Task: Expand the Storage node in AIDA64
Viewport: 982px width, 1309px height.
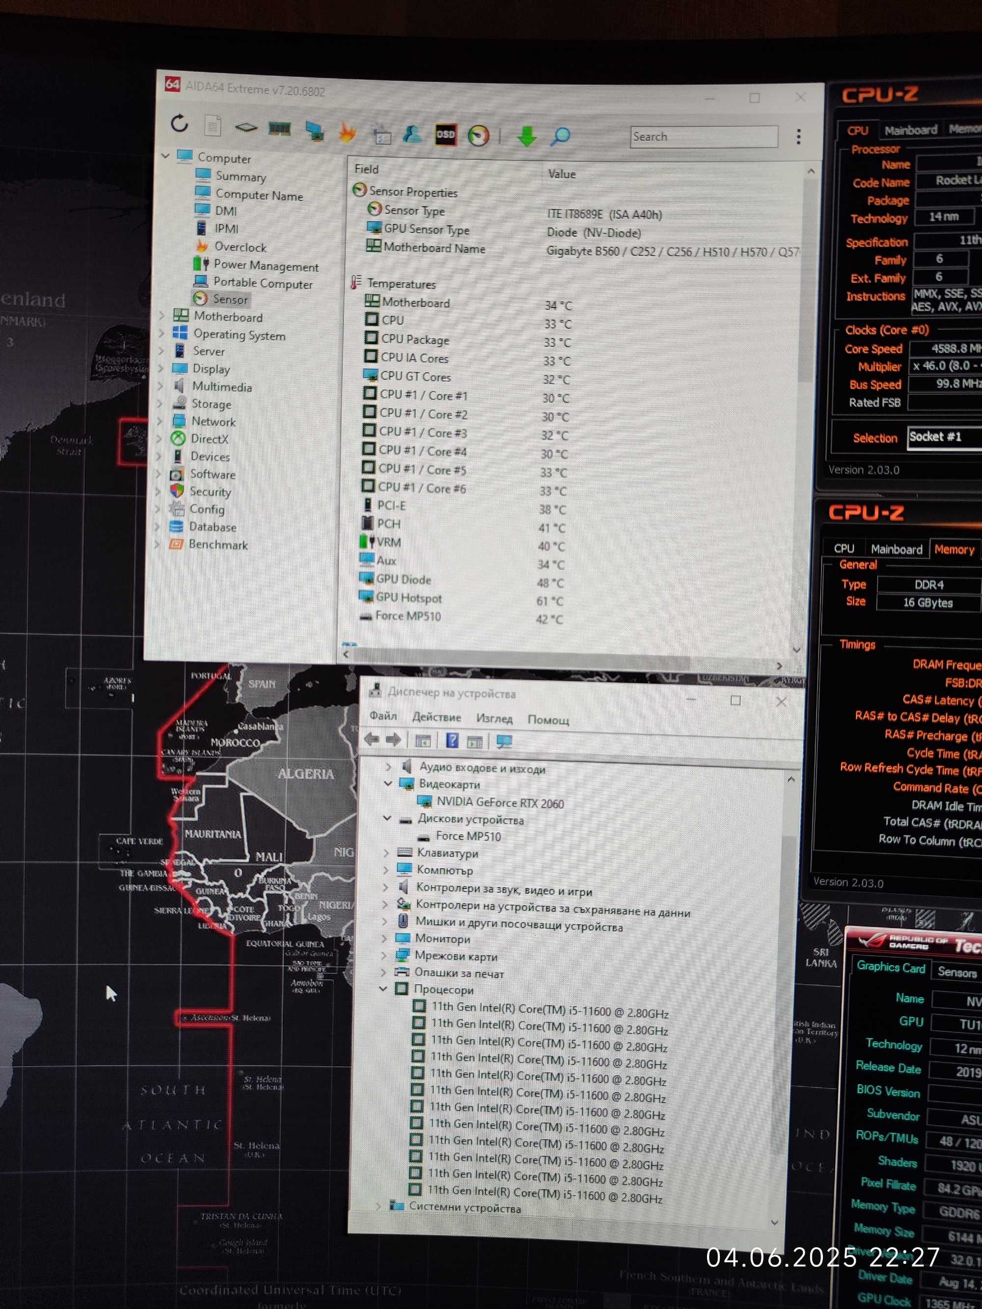Action: (159, 403)
